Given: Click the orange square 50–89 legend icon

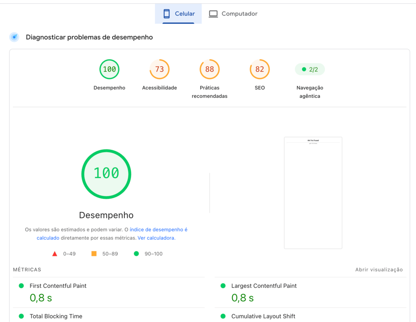Looking at the screenshot, I should pos(94,254).
